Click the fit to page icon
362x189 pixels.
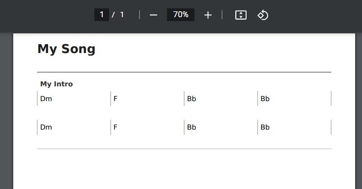pos(241,15)
